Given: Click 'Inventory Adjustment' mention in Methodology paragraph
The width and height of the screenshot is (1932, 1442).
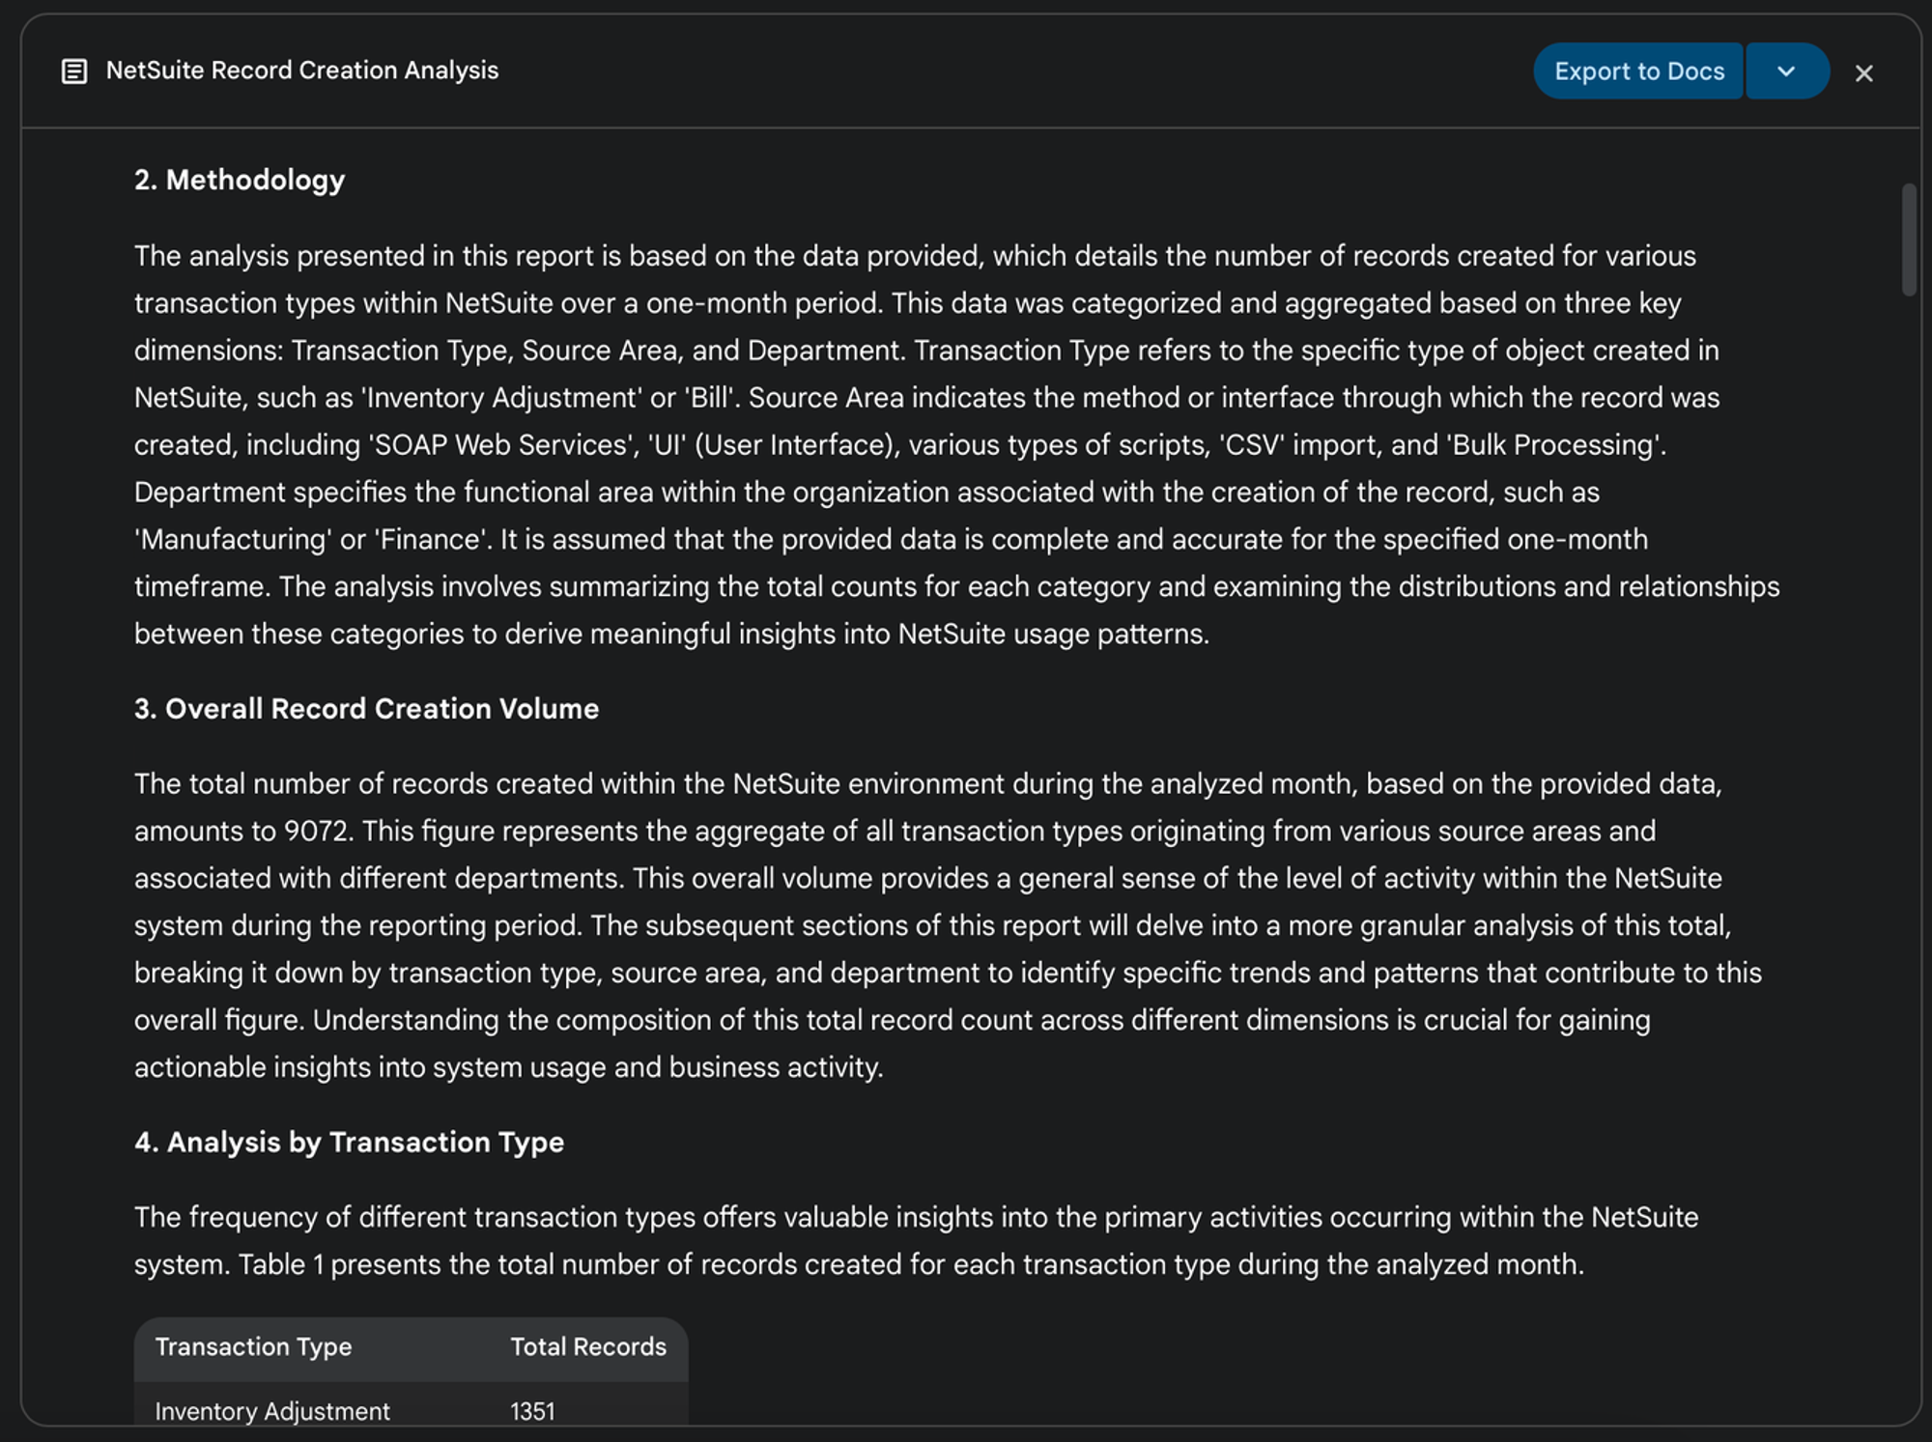Looking at the screenshot, I should pos(503,397).
